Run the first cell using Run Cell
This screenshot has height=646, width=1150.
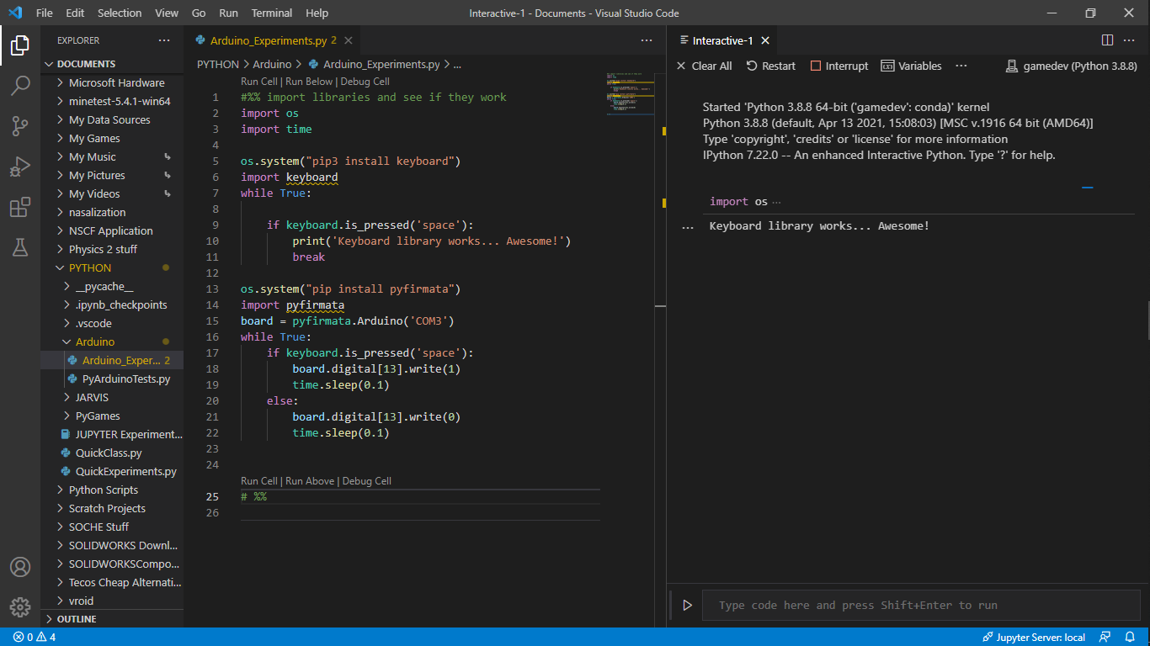[258, 81]
